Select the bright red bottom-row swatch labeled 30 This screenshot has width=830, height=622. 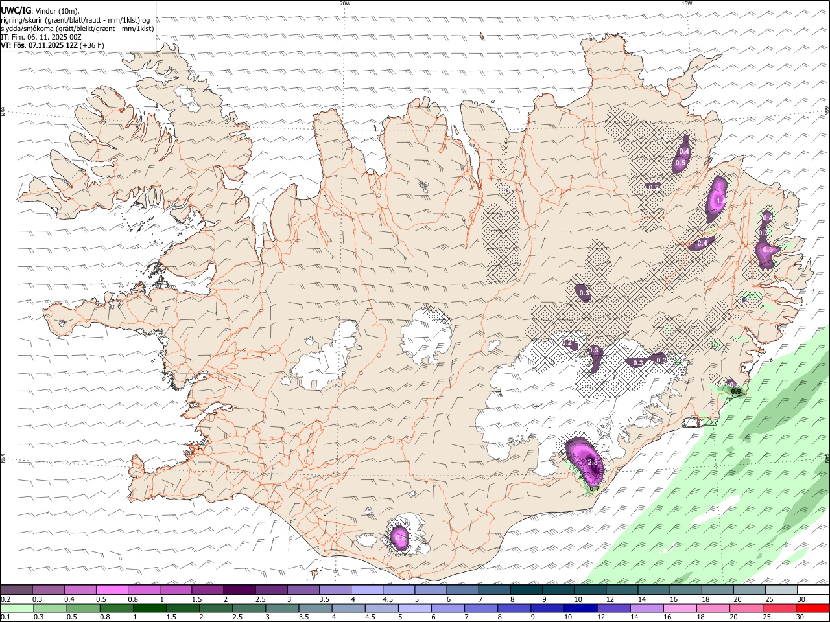(812, 608)
